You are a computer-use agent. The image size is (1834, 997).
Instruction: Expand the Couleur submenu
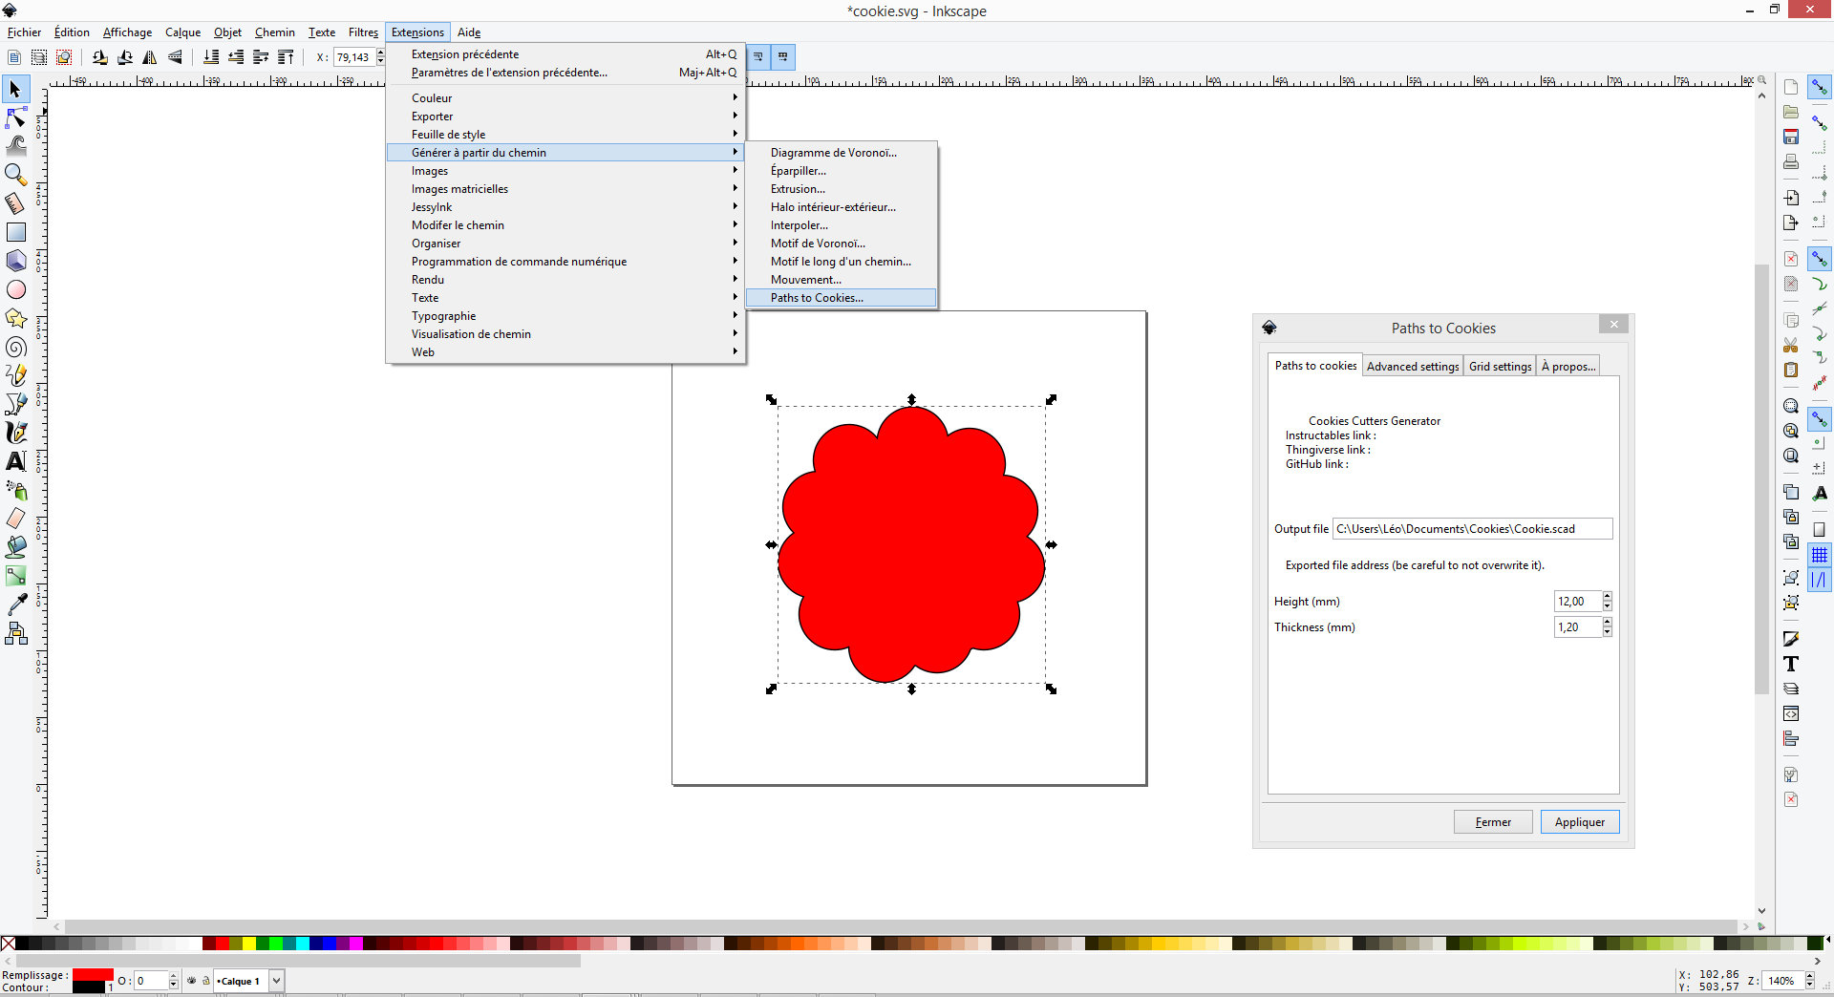tap(565, 98)
